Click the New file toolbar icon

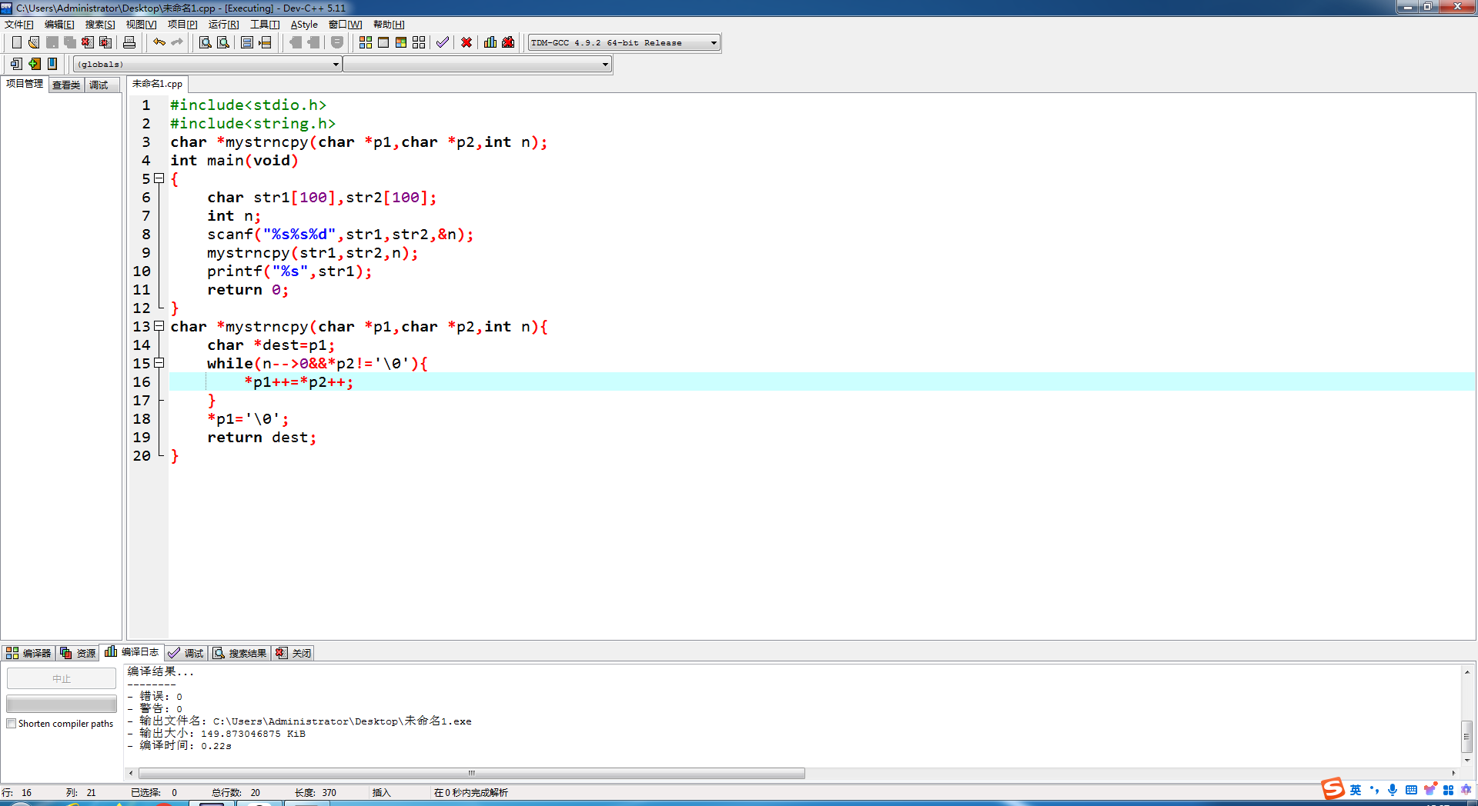(x=16, y=42)
